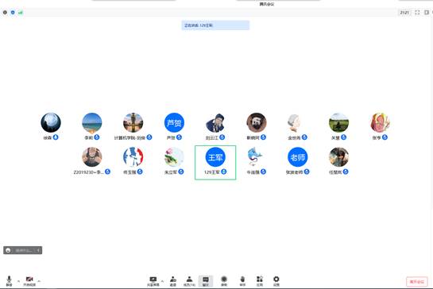The height and width of the screenshot is (289, 433).
Task: Click the 芦贺 participant avatar
Action: point(174,122)
